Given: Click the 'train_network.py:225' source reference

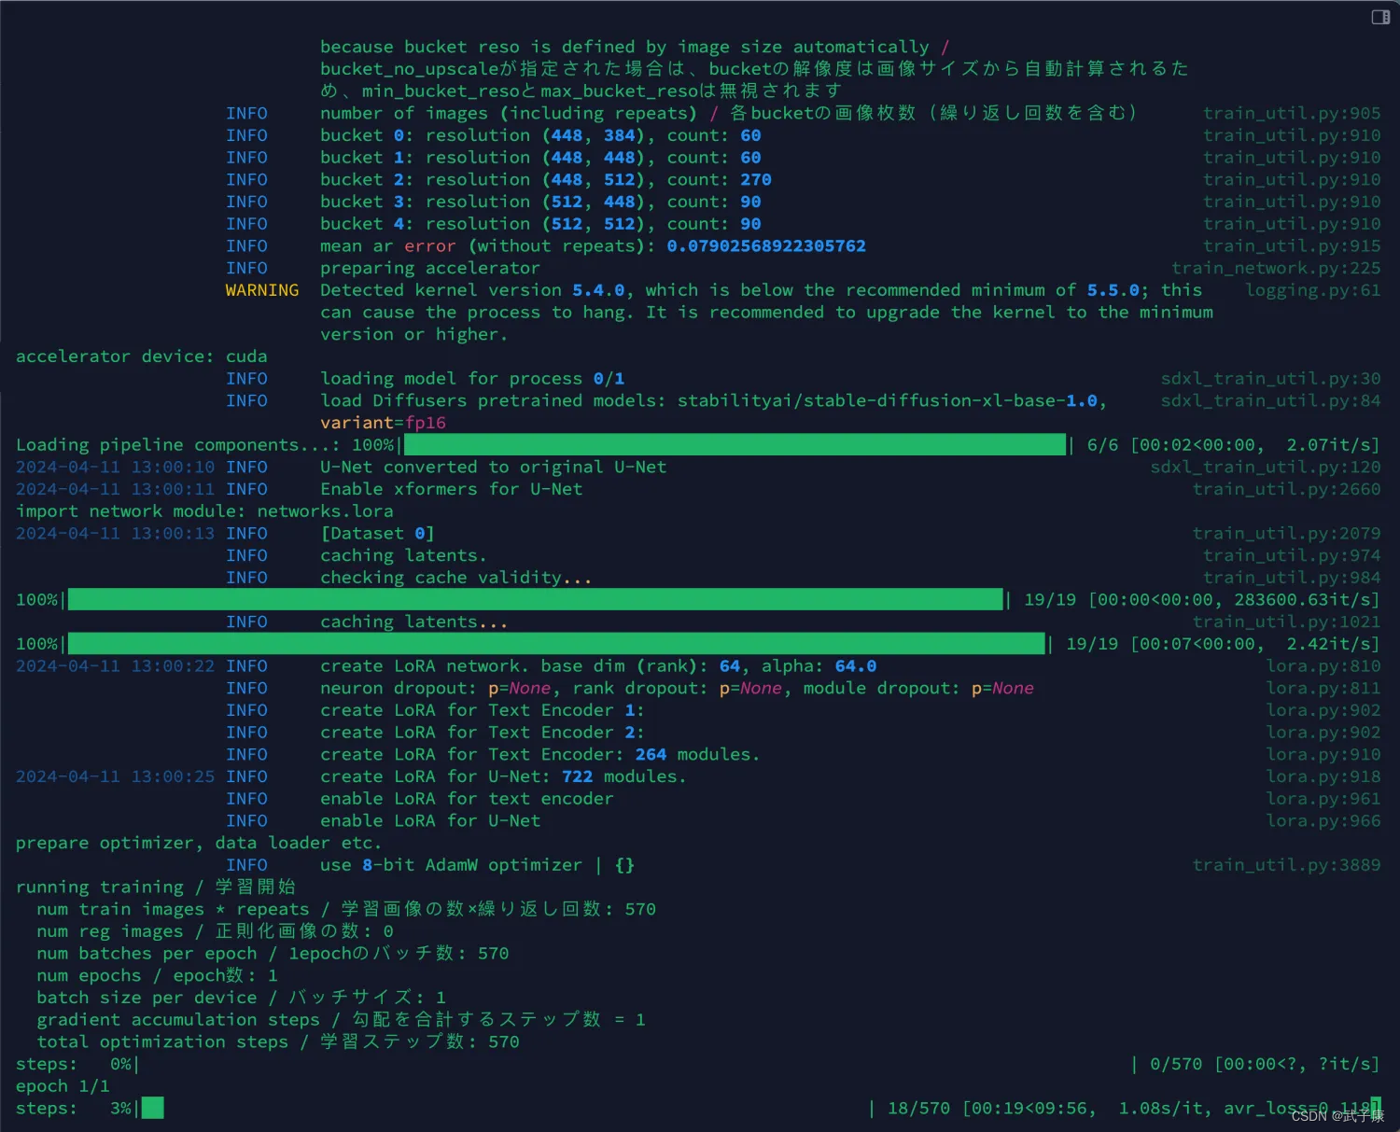Looking at the screenshot, I should point(1276,268).
